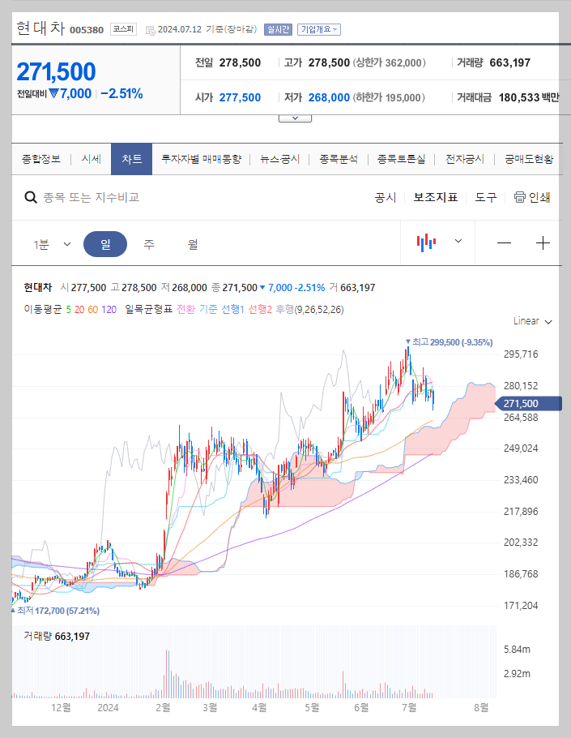This screenshot has width=571, height=738.
Task: Zoom out with the minus icon
Action: pyautogui.click(x=504, y=242)
